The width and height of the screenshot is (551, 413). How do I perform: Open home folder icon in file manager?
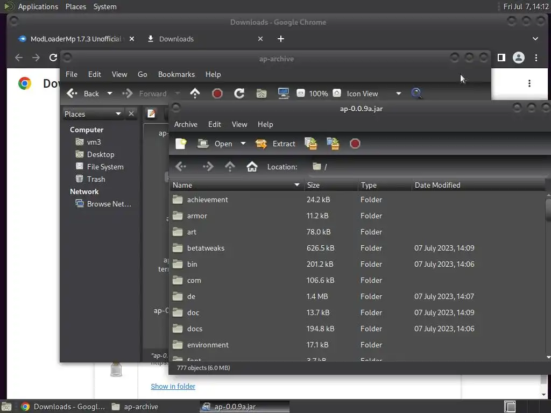coord(262,94)
